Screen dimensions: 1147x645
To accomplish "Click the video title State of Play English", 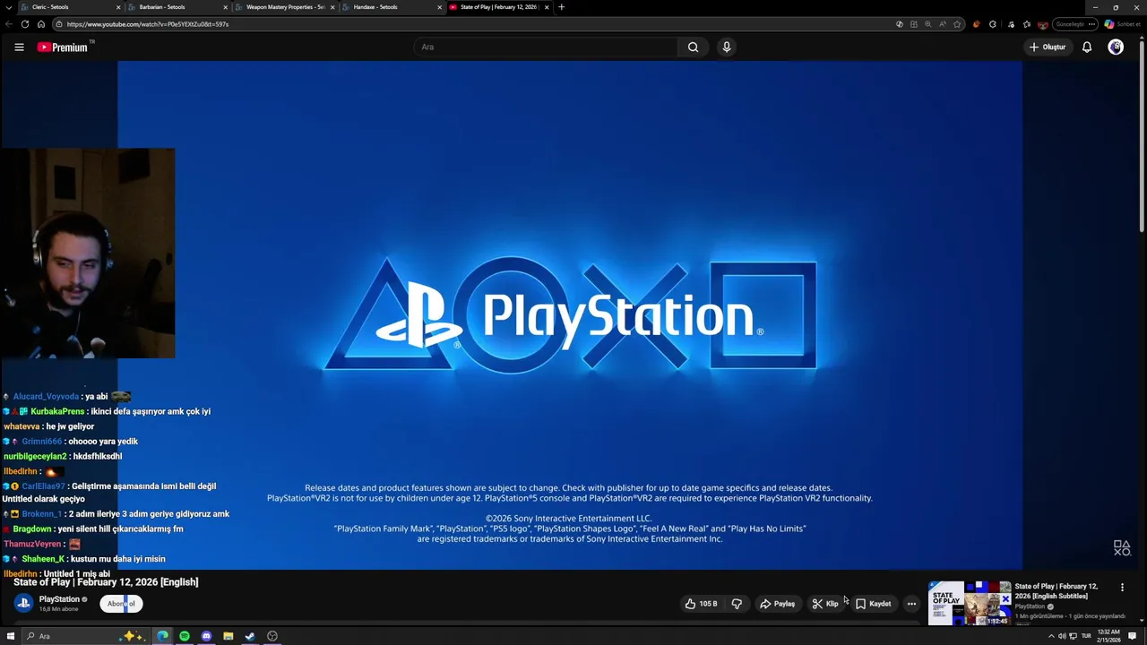I will [x=106, y=582].
